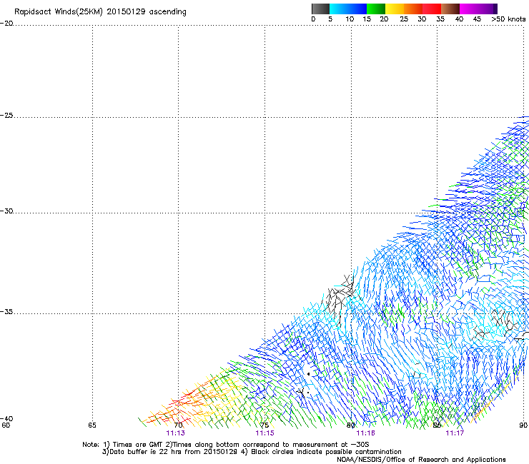529x464 pixels.
Task: Click the '75' longitude axis label
Action: pos(264,425)
